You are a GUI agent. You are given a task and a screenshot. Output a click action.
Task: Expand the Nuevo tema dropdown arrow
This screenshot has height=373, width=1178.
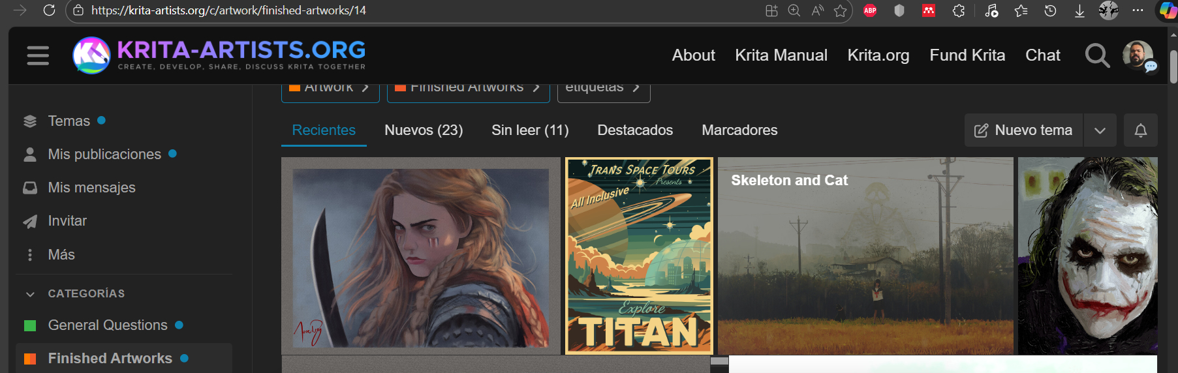click(x=1100, y=130)
